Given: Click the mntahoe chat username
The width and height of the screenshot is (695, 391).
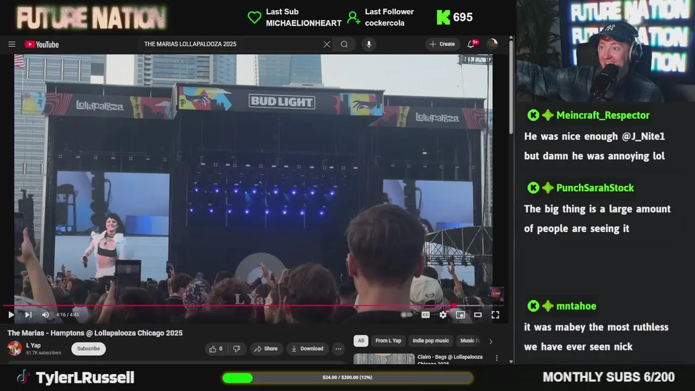Looking at the screenshot, I should (x=576, y=306).
